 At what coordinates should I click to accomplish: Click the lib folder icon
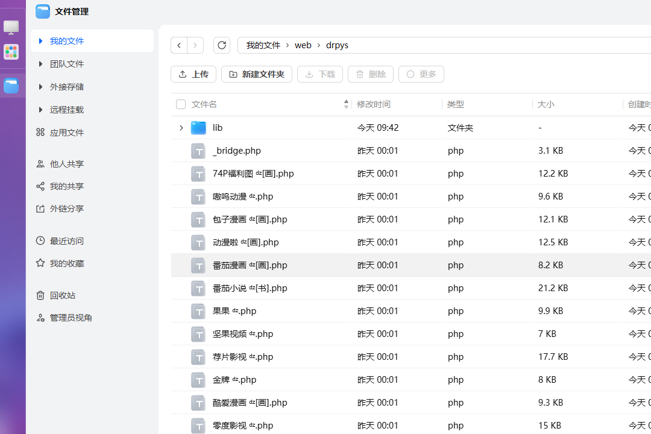tap(198, 128)
